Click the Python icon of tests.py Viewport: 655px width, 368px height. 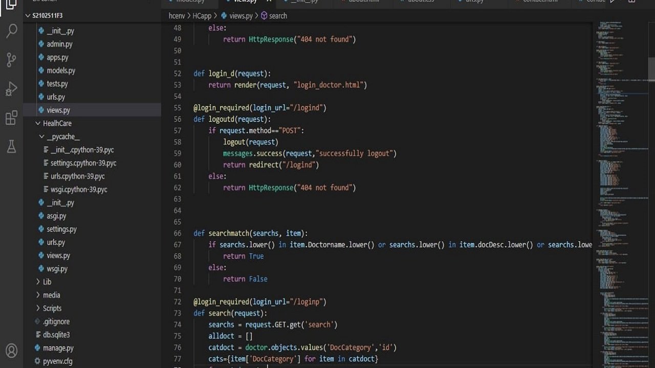pos(41,84)
